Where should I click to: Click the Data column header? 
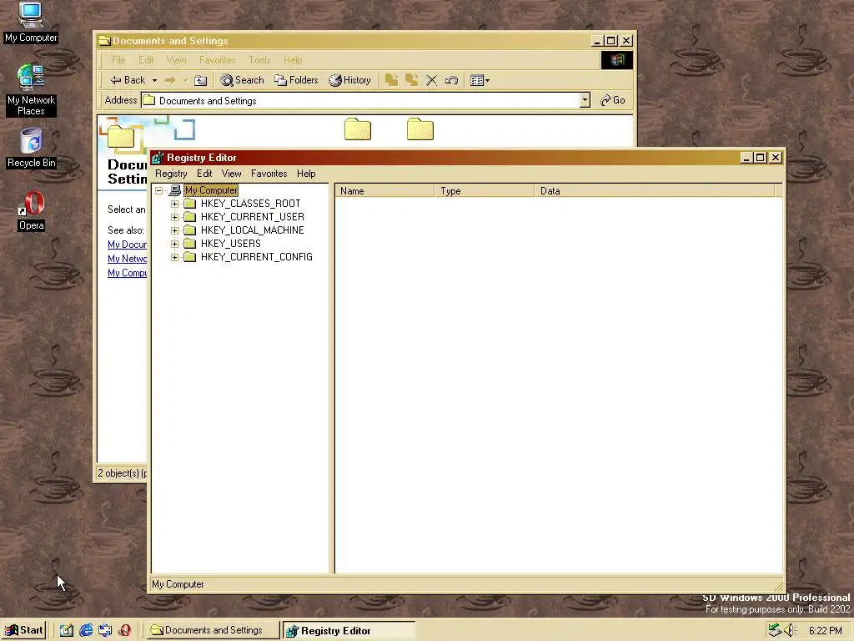coord(654,191)
